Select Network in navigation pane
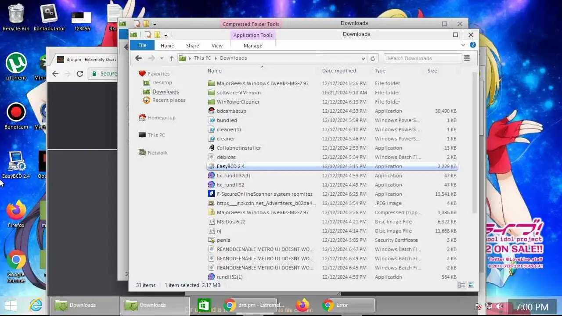 (153, 153)
